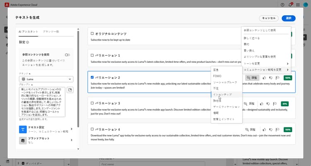This screenshot has height=166, width=311.
Task: Open the prompt library icon beside prompt box
Action: coord(70,90)
